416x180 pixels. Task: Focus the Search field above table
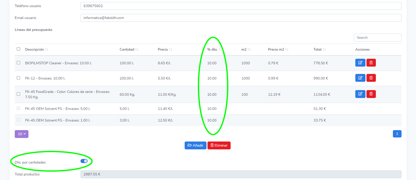(x=377, y=37)
